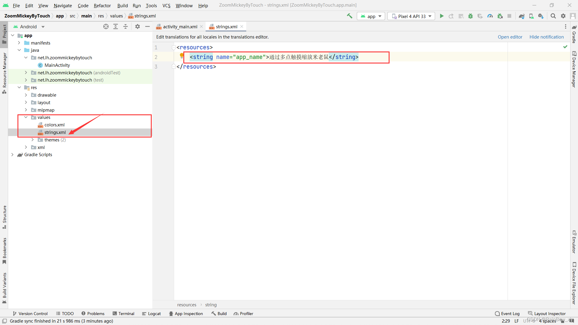Switch to activity_main.xml tab

[x=180, y=27]
